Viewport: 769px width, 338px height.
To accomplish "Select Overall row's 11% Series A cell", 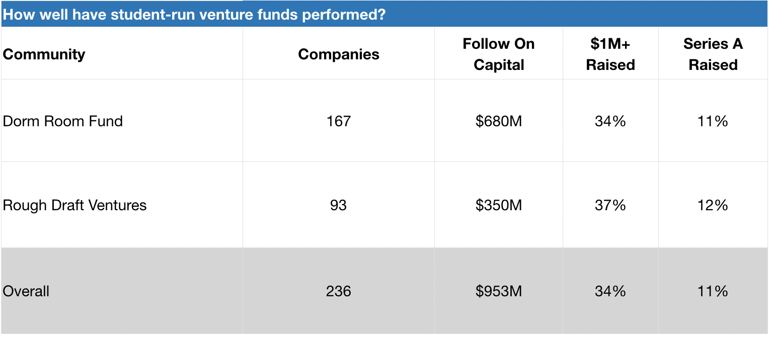I will tap(713, 291).
